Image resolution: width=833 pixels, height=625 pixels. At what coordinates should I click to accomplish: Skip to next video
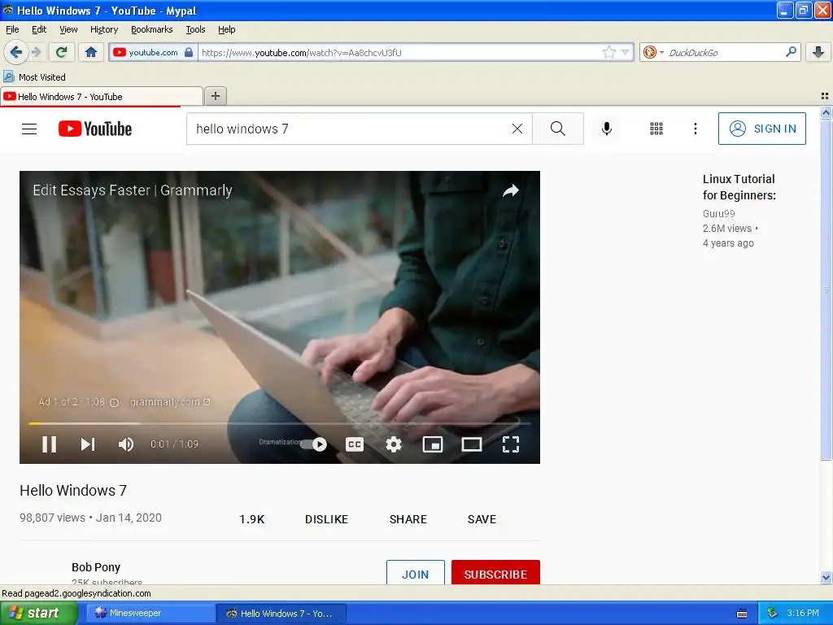[88, 444]
